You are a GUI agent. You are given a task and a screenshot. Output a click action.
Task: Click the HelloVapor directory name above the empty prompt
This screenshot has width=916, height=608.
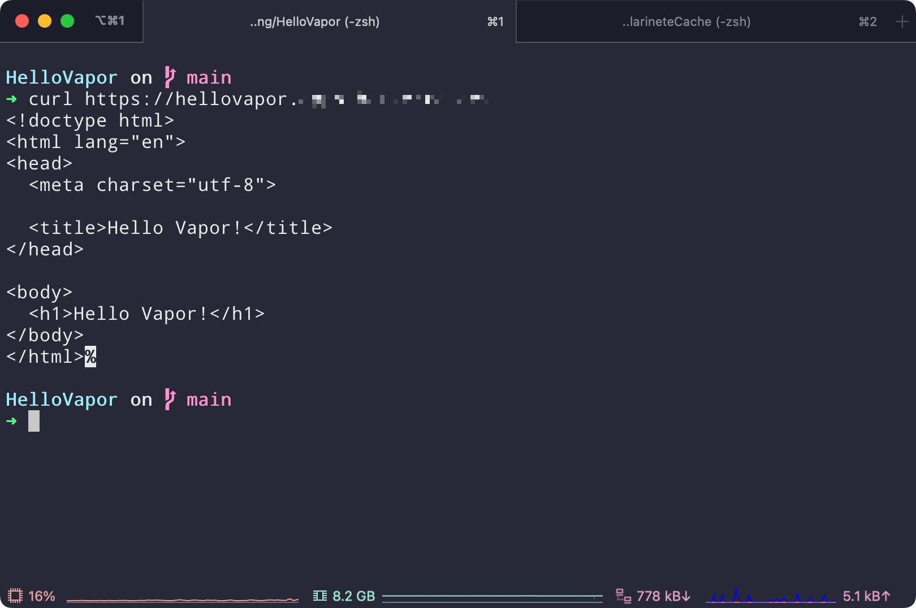(x=62, y=400)
